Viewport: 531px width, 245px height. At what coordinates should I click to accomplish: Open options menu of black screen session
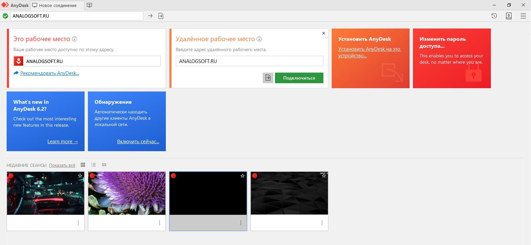pyautogui.click(x=241, y=223)
